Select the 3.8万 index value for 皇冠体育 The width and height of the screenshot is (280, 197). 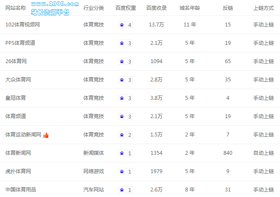tap(156, 98)
